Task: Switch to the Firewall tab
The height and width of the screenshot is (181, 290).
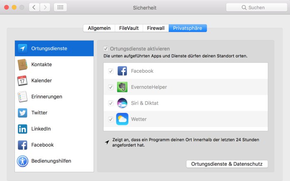Action: [156, 28]
